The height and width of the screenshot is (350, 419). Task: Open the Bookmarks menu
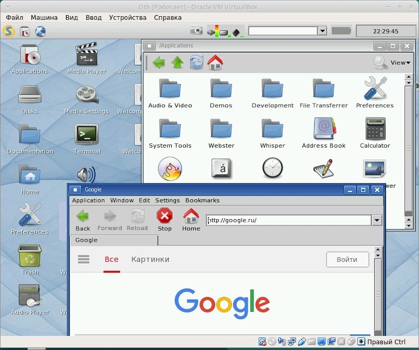(x=202, y=200)
